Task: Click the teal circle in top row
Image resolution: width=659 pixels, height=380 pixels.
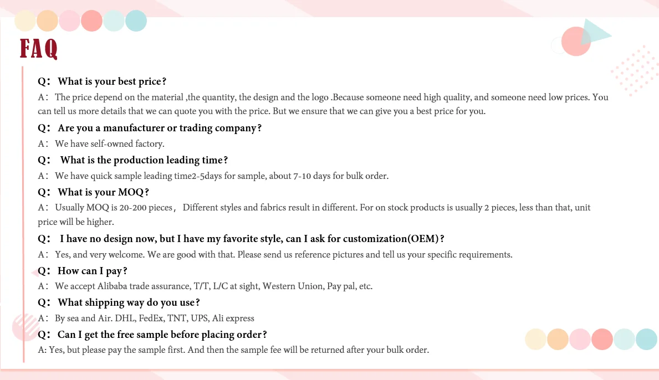Action: coord(136,20)
